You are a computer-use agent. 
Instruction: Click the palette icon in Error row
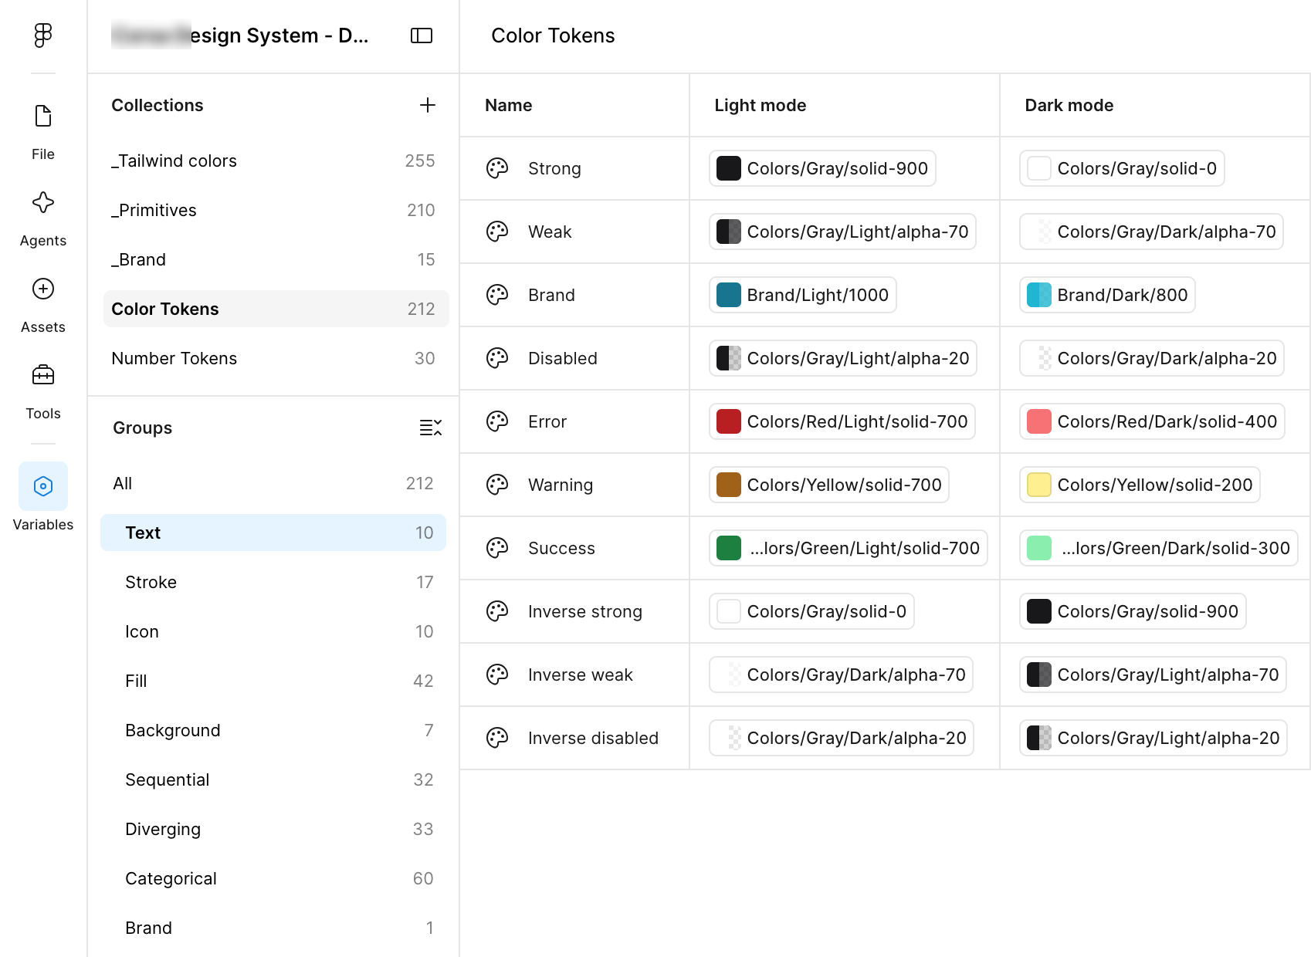[x=497, y=421]
